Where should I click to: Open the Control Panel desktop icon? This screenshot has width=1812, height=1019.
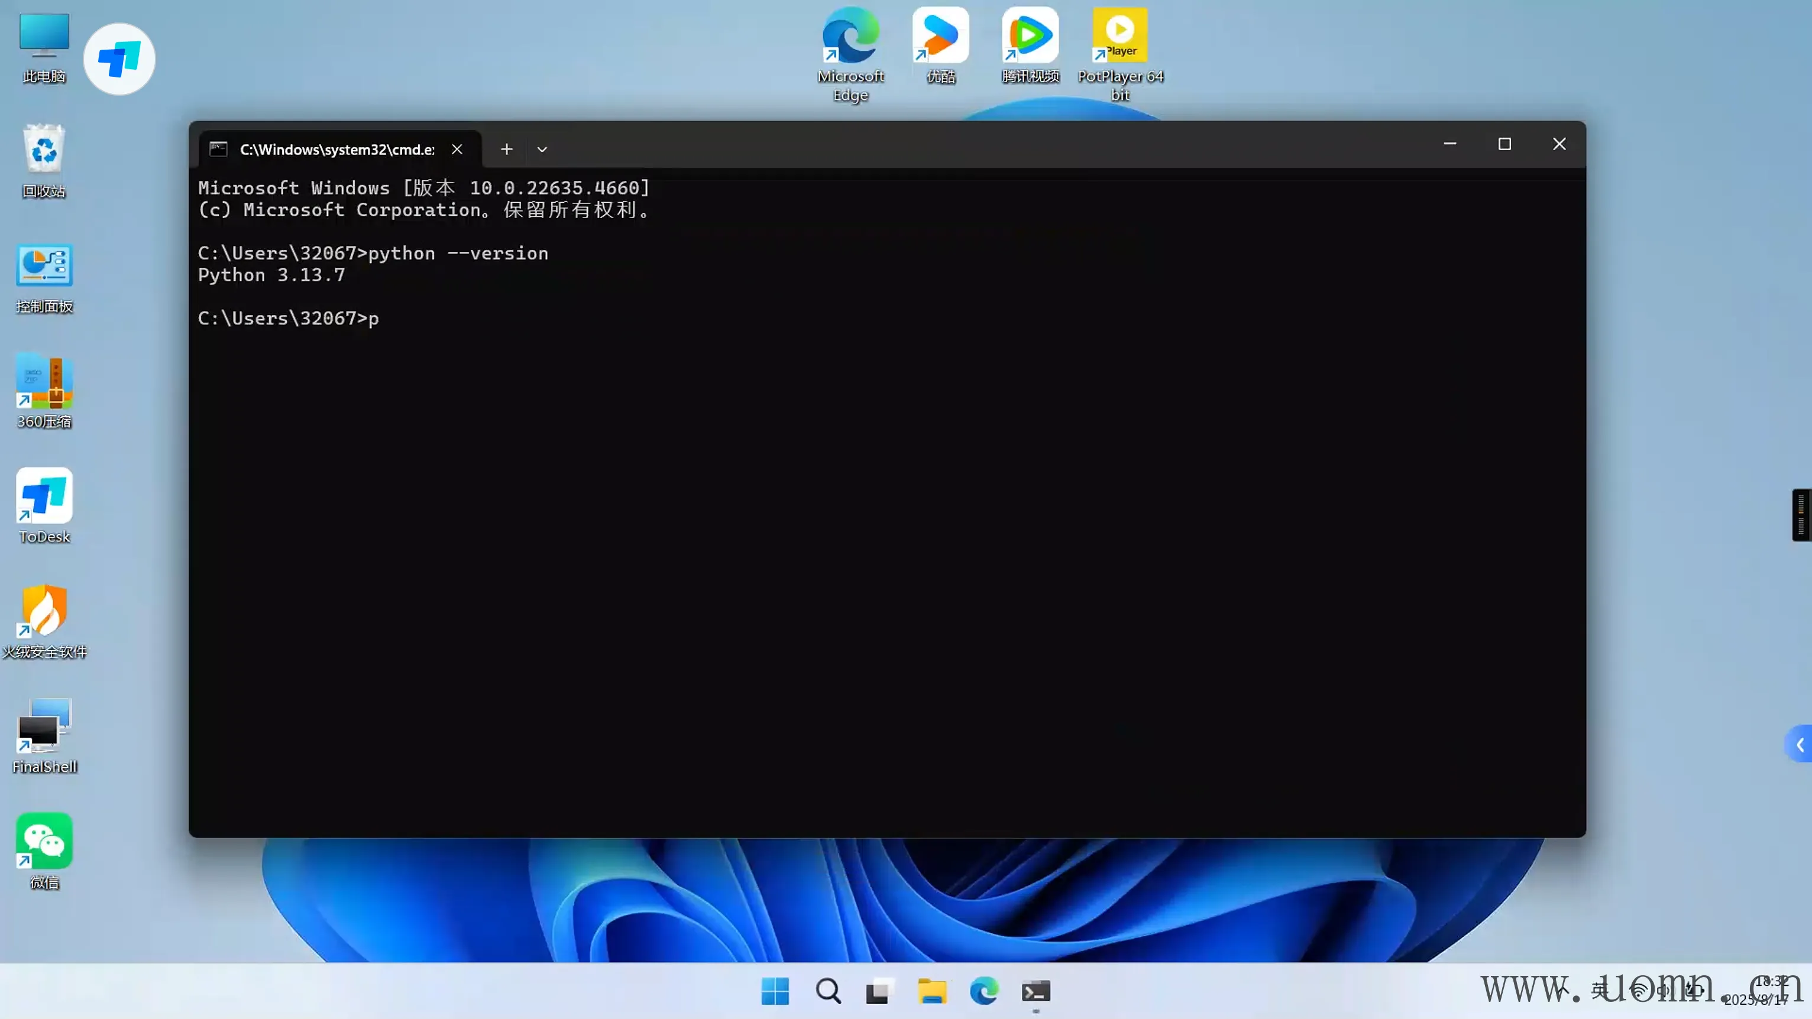[x=44, y=266]
